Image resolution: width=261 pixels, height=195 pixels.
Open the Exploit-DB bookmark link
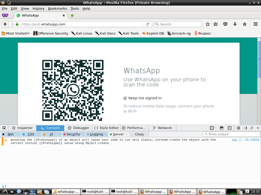[x=154, y=33]
